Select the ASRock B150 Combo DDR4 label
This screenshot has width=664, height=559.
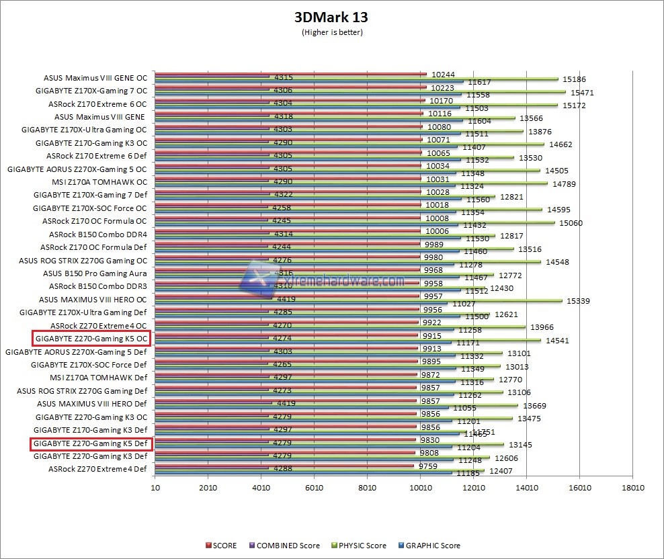[98, 234]
